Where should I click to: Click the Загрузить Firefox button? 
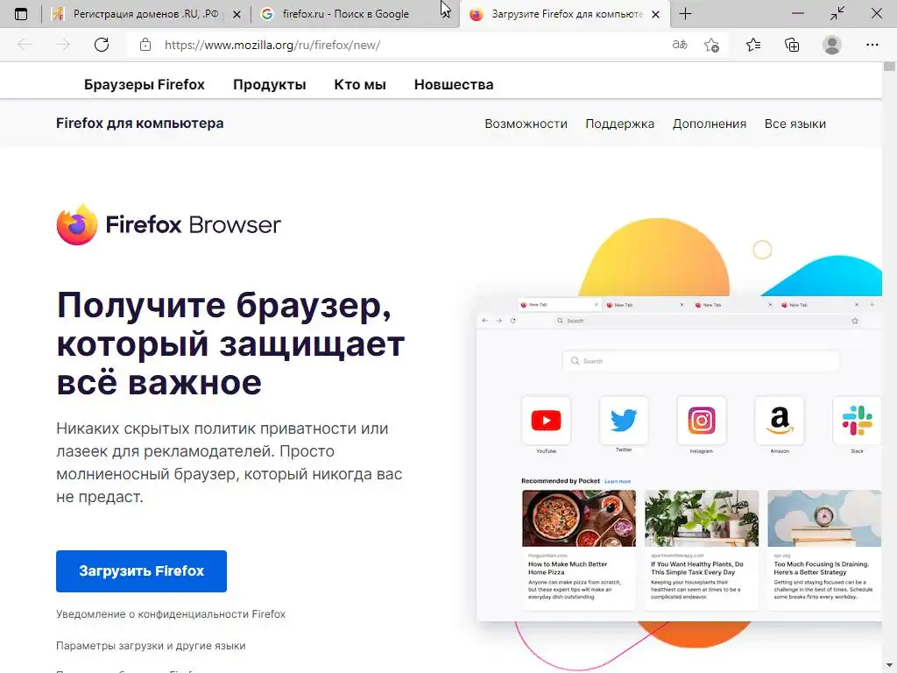click(141, 571)
